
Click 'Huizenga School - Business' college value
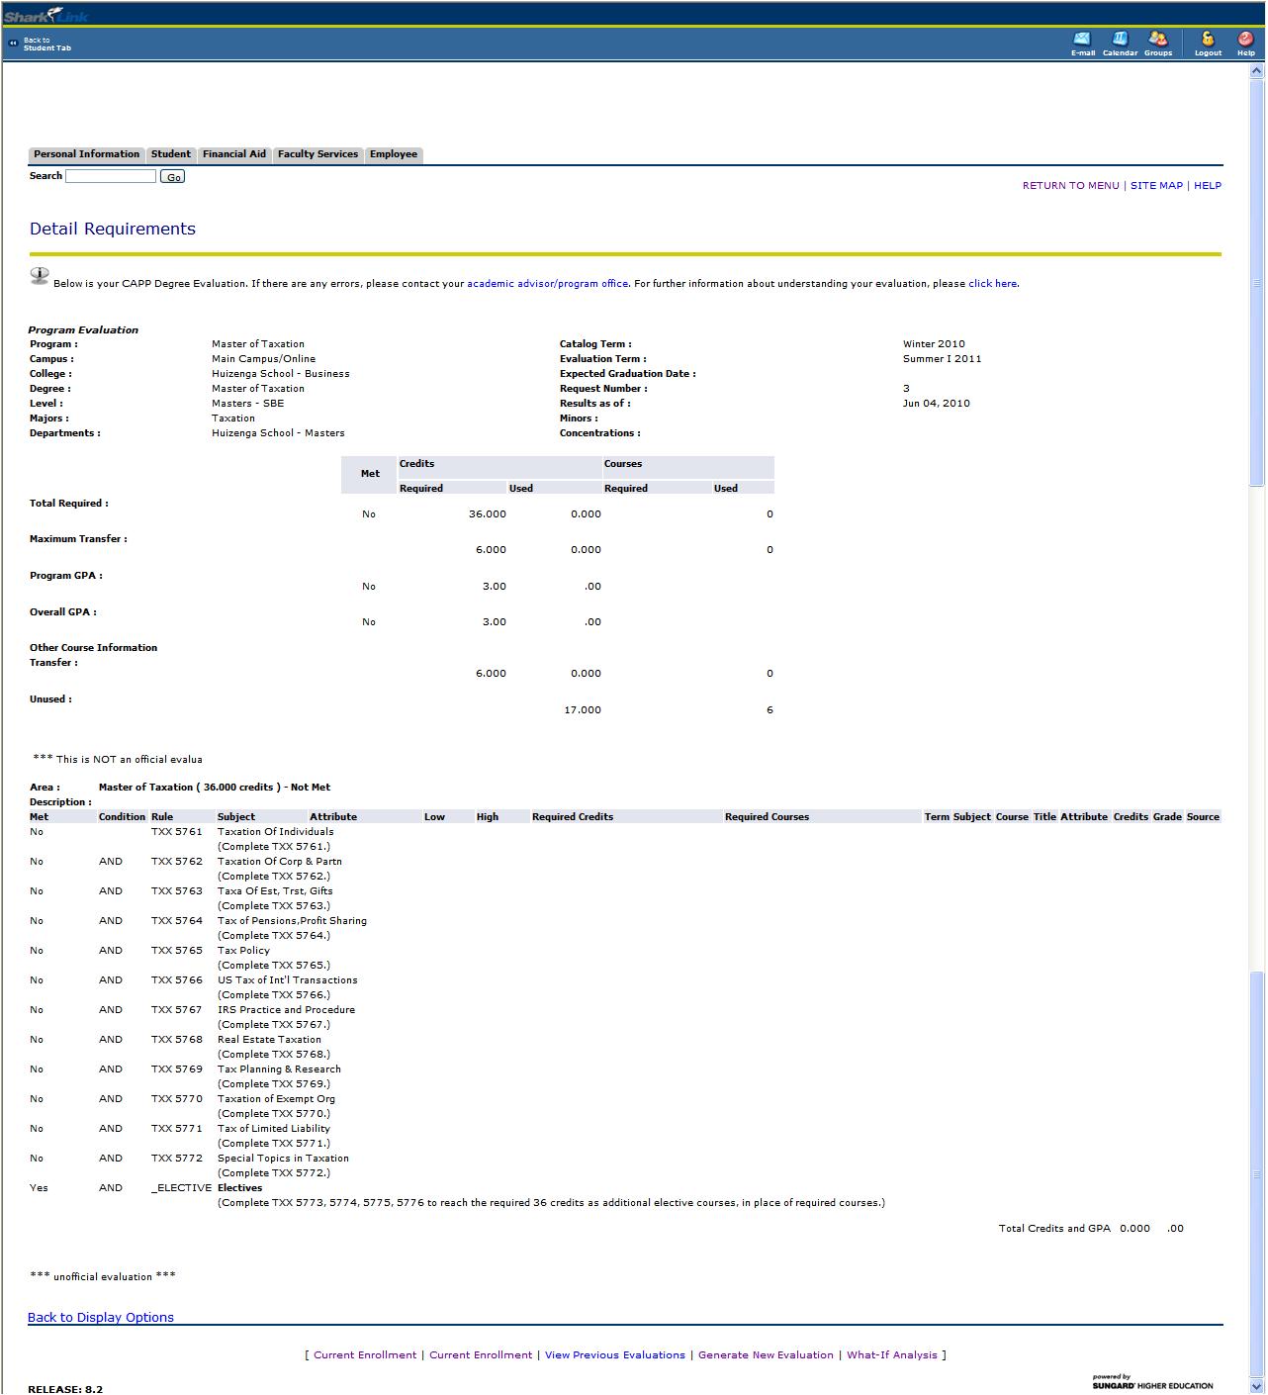281,374
